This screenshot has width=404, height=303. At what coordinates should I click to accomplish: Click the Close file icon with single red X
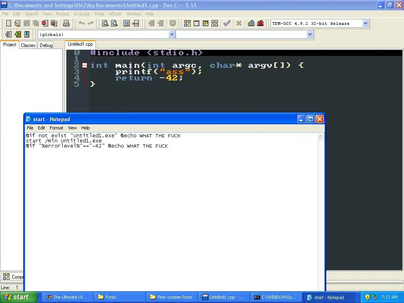pyautogui.click(x=45, y=23)
